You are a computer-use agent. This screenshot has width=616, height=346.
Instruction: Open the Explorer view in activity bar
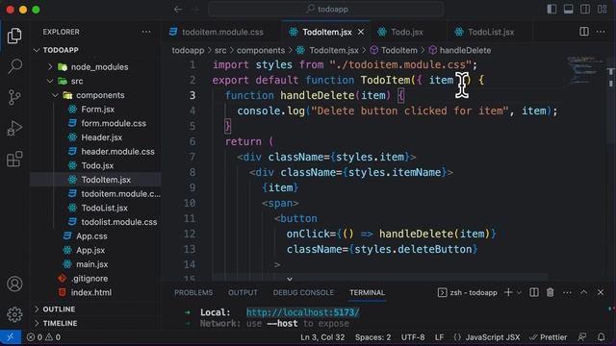click(14, 36)
